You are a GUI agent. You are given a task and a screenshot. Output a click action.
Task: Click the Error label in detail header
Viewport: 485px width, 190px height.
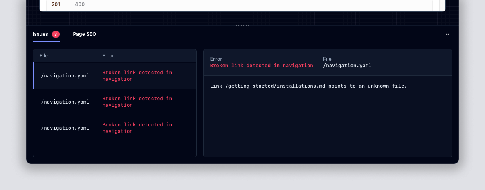(216, 59)
